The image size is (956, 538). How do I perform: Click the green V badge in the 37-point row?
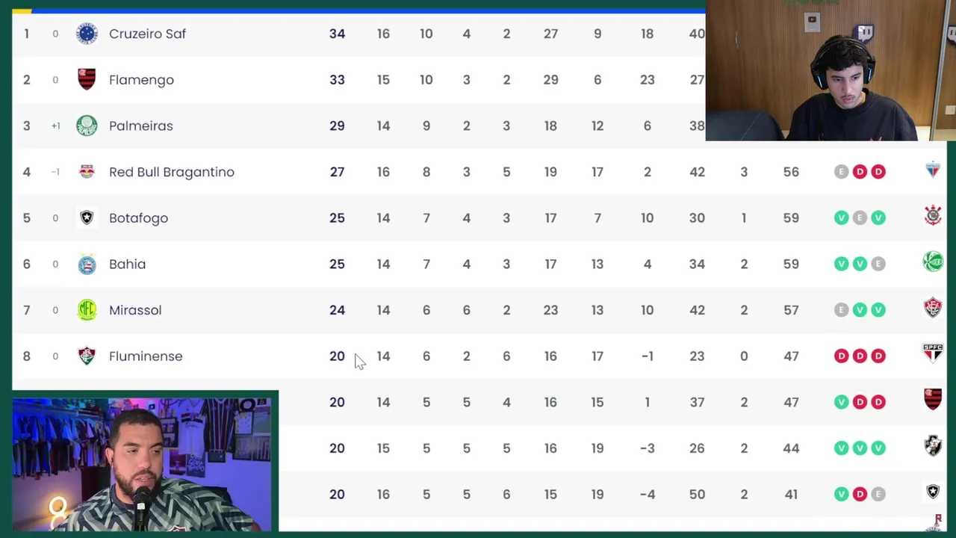coord(842,402)
